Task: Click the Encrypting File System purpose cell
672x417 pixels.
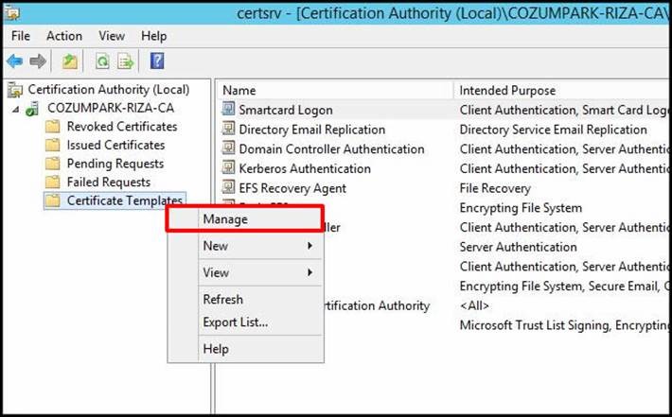Action: tap(521, 208)
